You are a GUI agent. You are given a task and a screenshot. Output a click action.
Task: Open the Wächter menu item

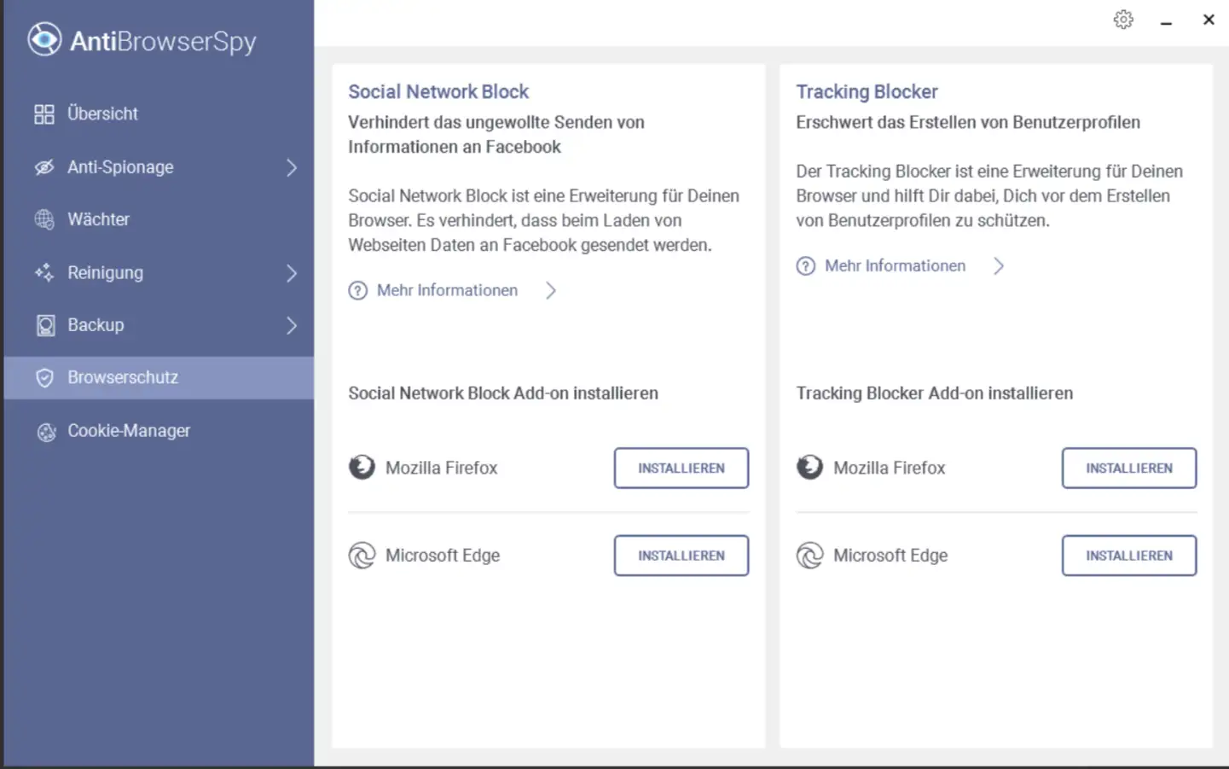point(99,219)
